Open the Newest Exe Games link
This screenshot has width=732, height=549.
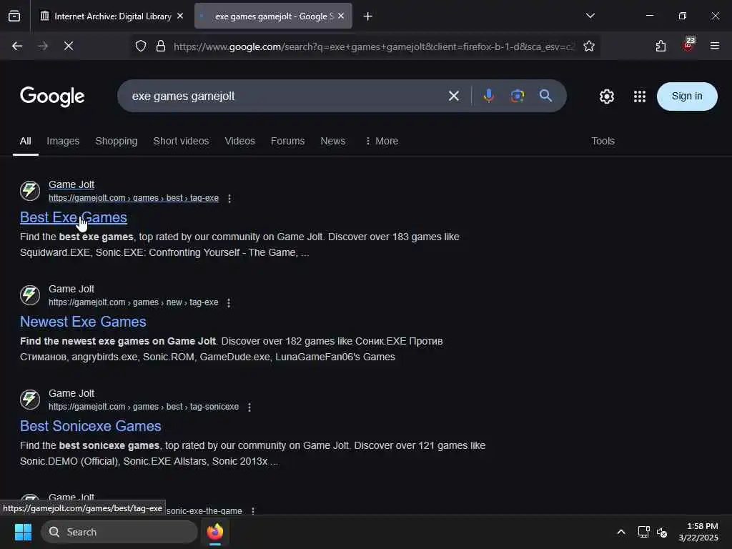[83, 322]
